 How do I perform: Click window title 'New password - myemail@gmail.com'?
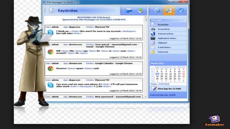118,97
